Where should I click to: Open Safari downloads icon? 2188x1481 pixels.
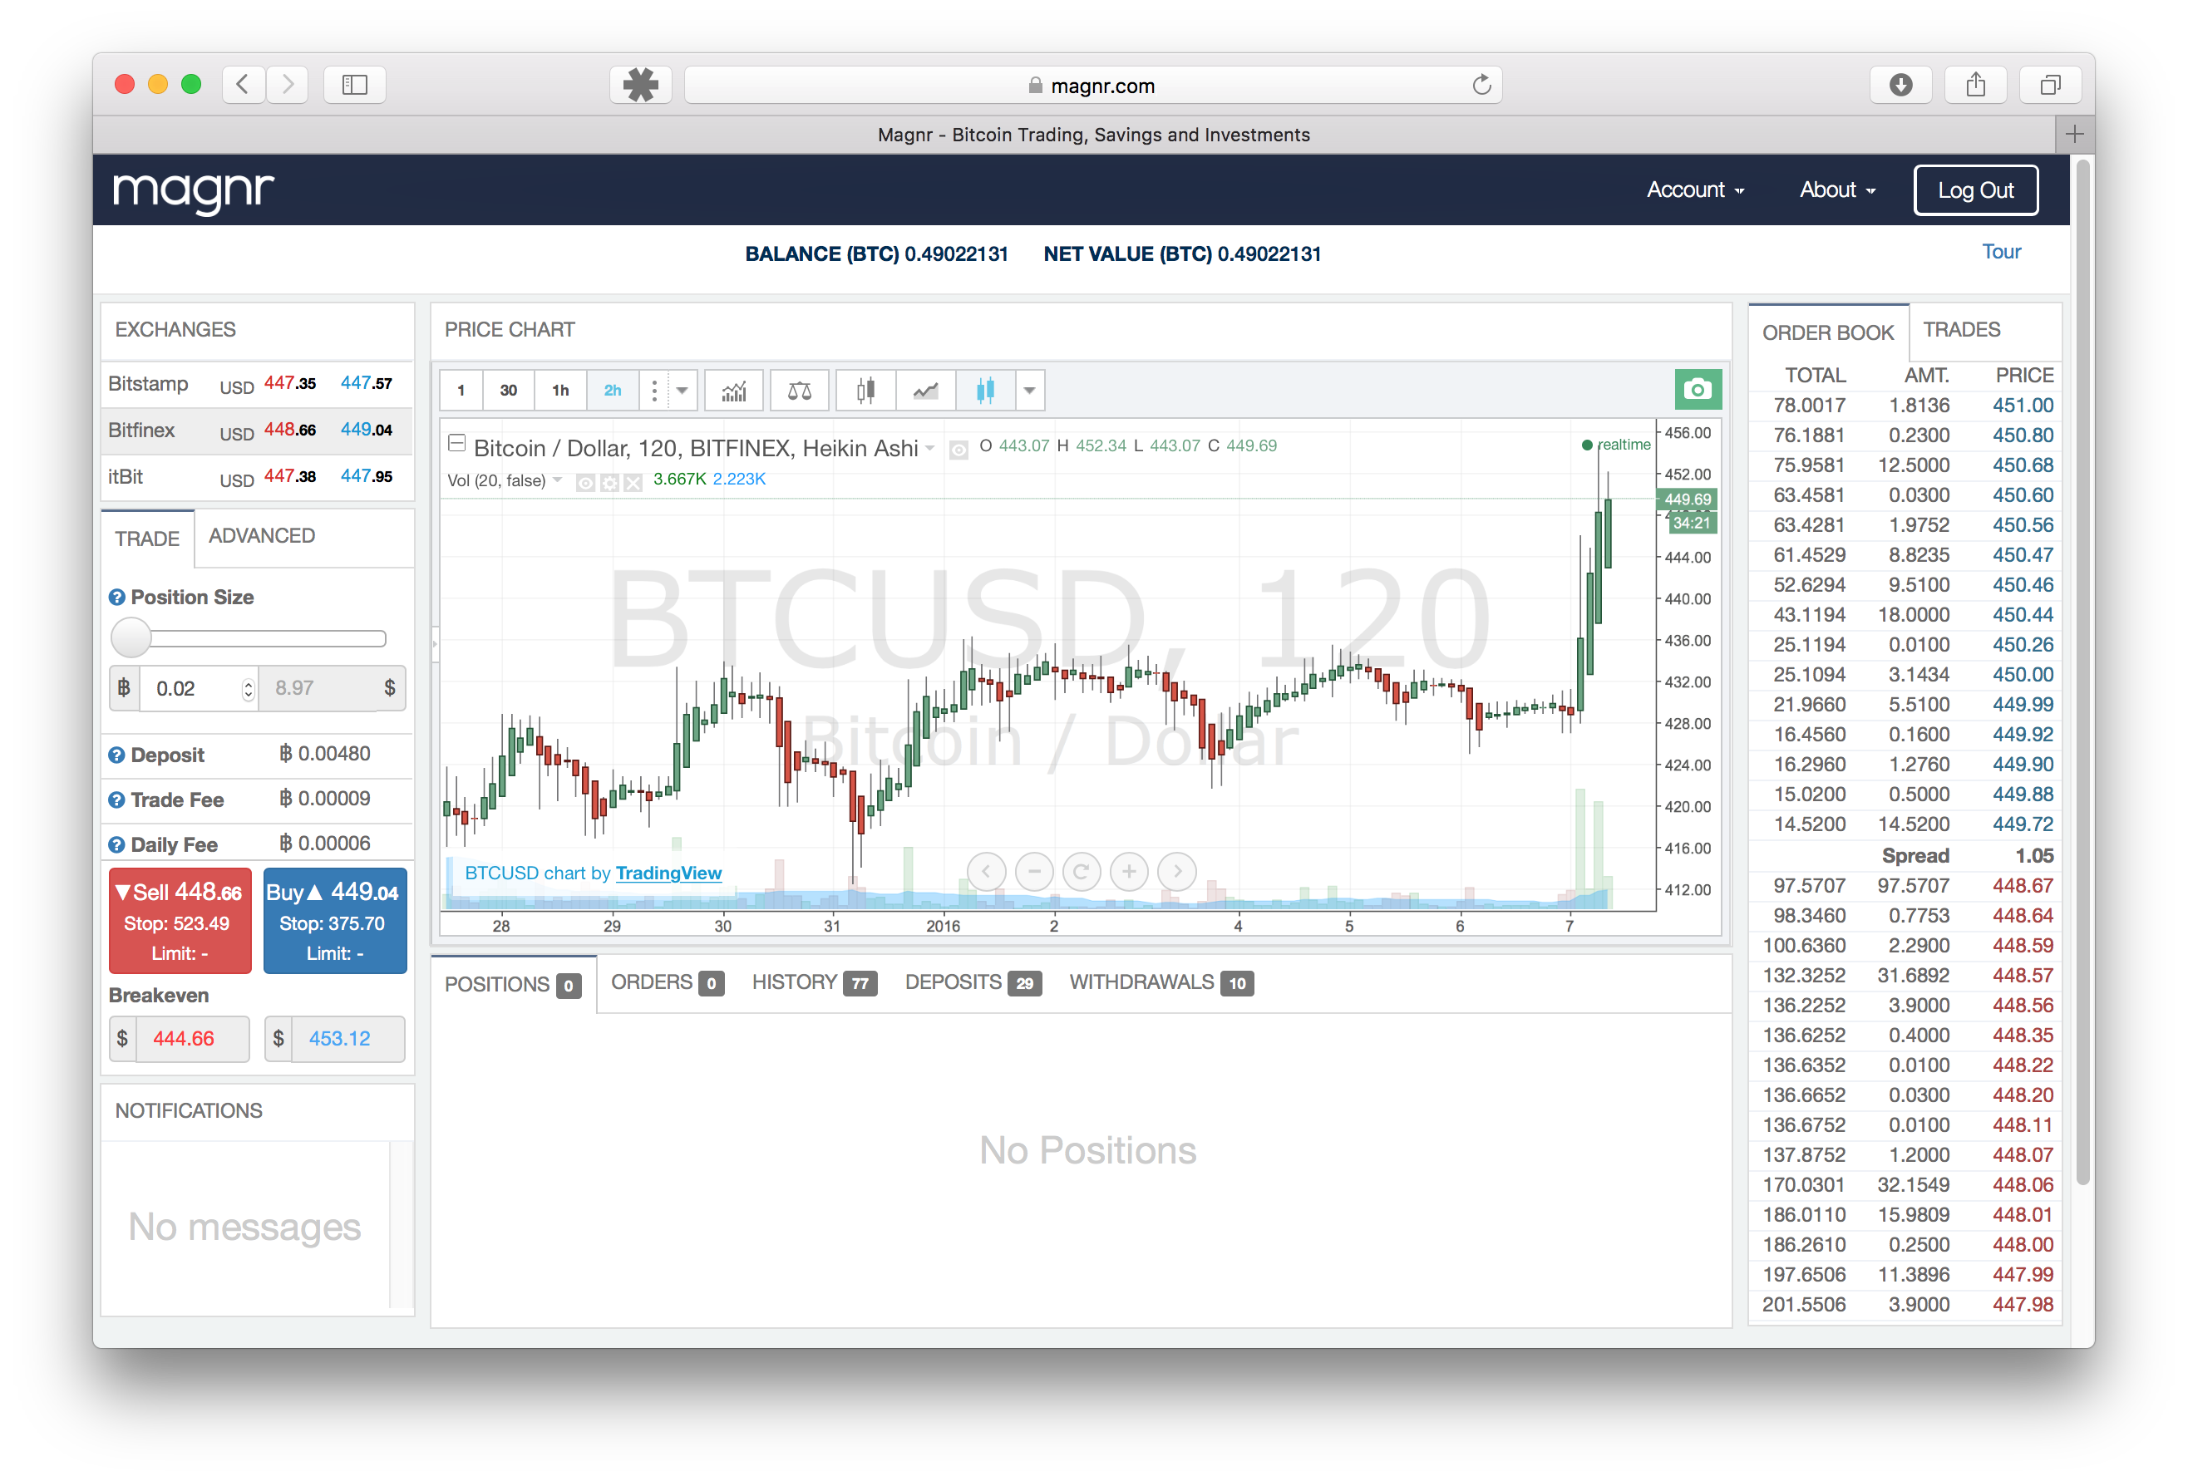coord(1901,86)
